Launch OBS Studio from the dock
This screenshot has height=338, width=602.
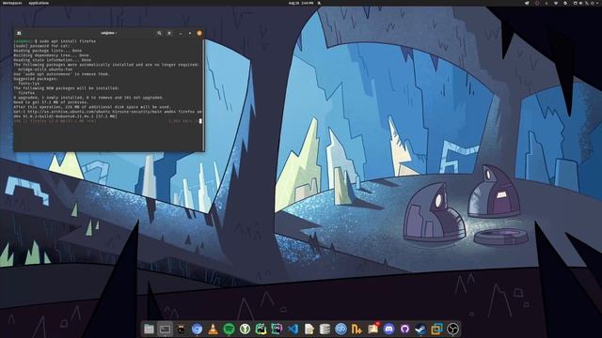click(453, 329)
